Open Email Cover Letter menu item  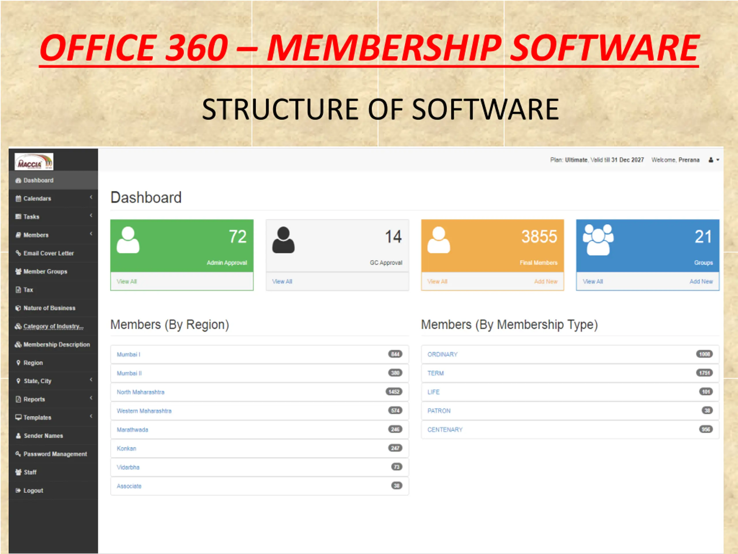[53, 253]
